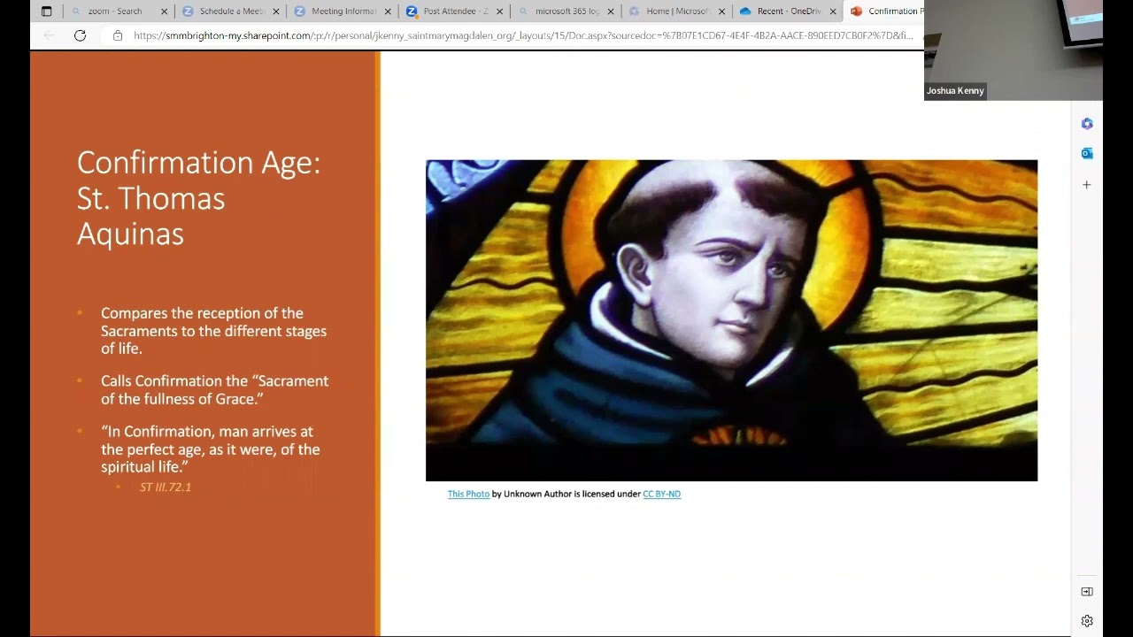Click bullet "Calls Confirmation the Sacrament of the fullness"

coord(214,390)
